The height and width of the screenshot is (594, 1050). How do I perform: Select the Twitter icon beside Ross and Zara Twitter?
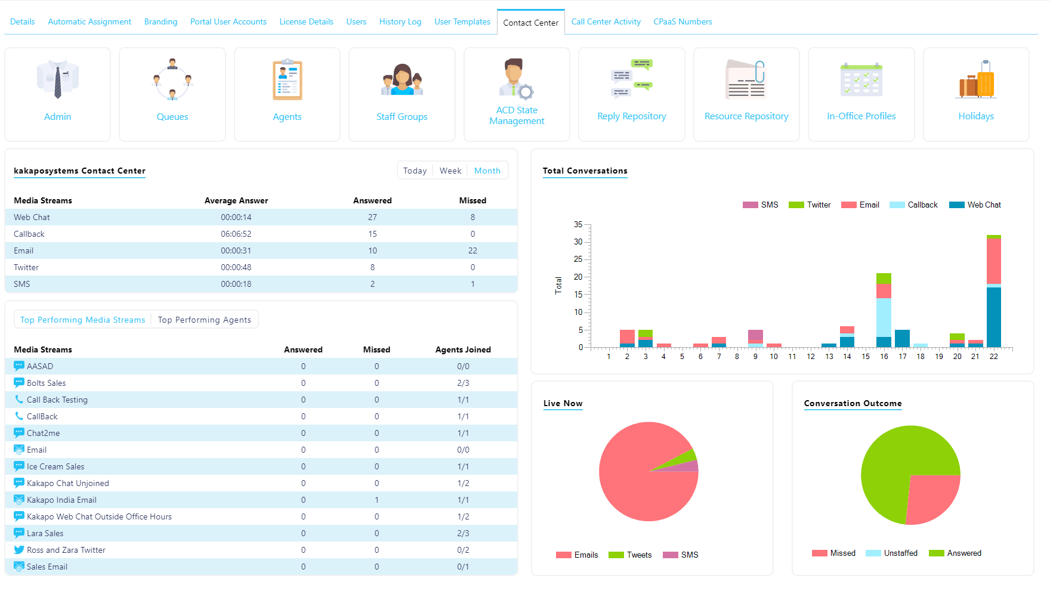[x=18, y=549]
